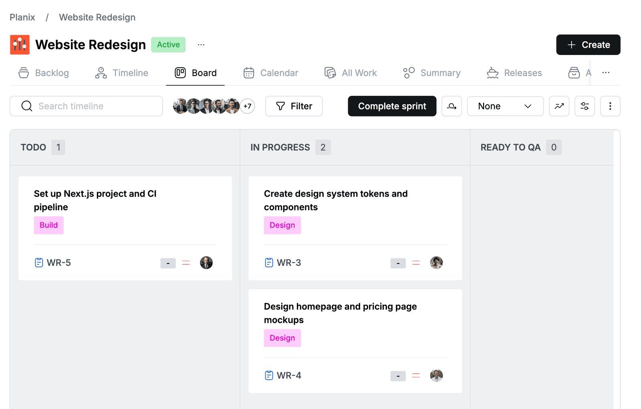Go to the Releases tab
The image size is (641, 409).
coord(514,73)
